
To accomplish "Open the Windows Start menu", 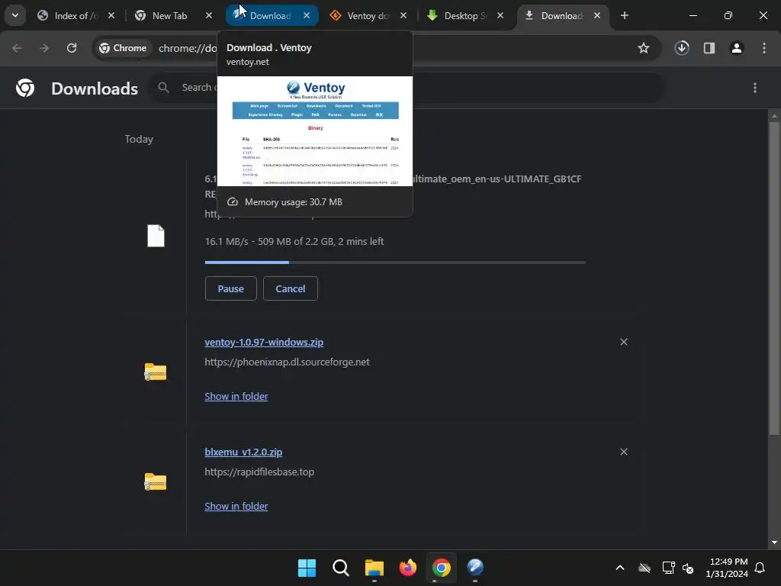I will 307,568.
